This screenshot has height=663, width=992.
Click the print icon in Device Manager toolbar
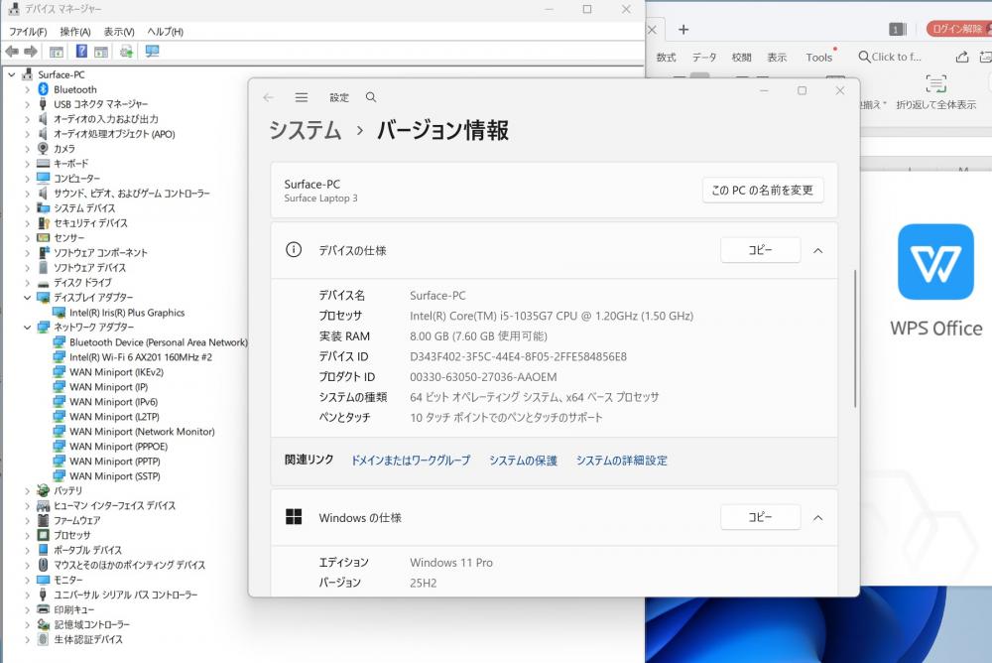pos(127,52)
